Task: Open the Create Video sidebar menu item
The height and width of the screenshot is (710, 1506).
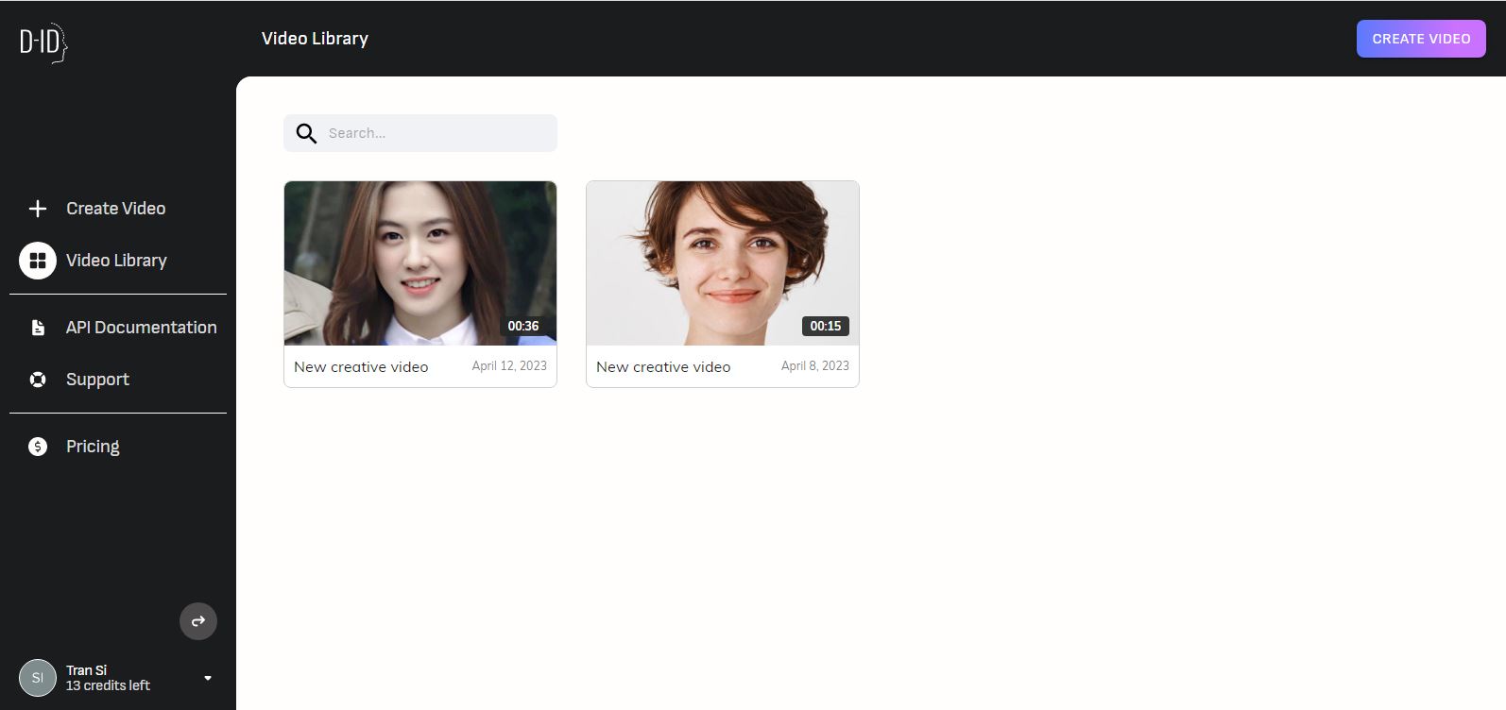Action: tap(115, 209)
